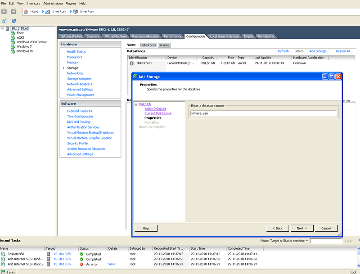Select host icon for 10.10.10.65

pyautogui.click(x=7, y=28)
